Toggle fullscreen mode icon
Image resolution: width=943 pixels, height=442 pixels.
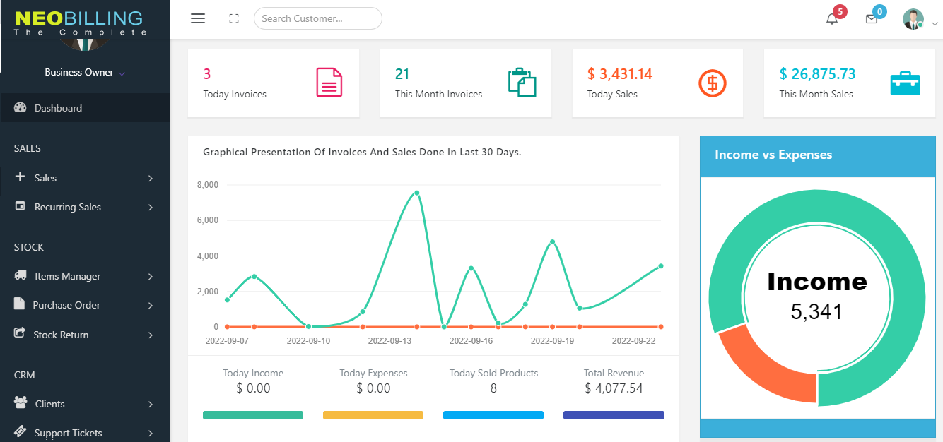[234, 19]
